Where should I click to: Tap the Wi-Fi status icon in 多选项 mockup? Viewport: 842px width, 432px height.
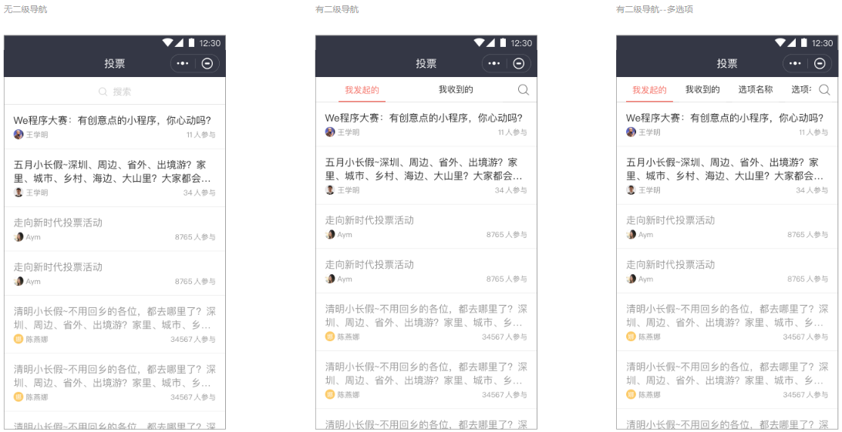coord(780,43)
